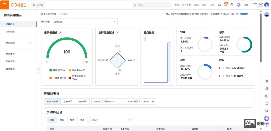This screenshot has width=271, height=131.
Task: Filter anomaly events by 全部
Action: coord(52,120)
